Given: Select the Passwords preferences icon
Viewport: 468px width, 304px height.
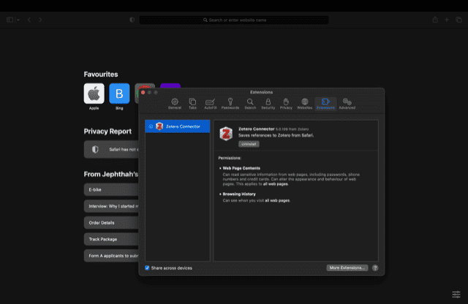Looking at the screenshot, I should (230, 103).
